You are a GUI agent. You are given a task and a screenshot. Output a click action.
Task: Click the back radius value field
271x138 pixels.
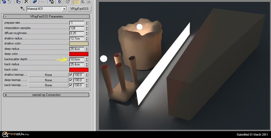tap(77, 64)
